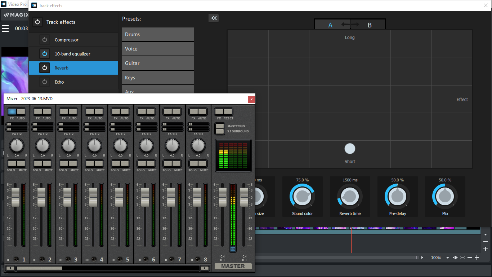The width and height of the screenshot is (492, 277).
Task: Open the 100% zoom level dropdown
Action: coord(448,258)
